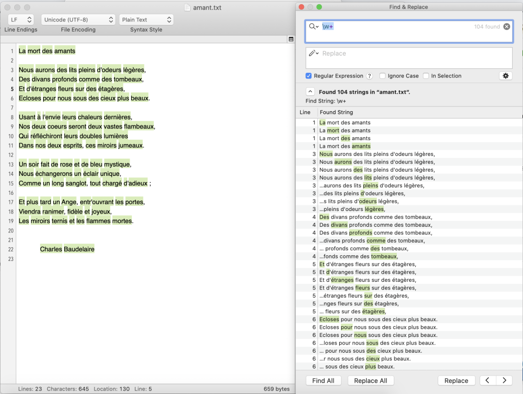Select result row highlighting 'La' on line 1
Viewport: 523px width, 394px height.
coord(409,122)
